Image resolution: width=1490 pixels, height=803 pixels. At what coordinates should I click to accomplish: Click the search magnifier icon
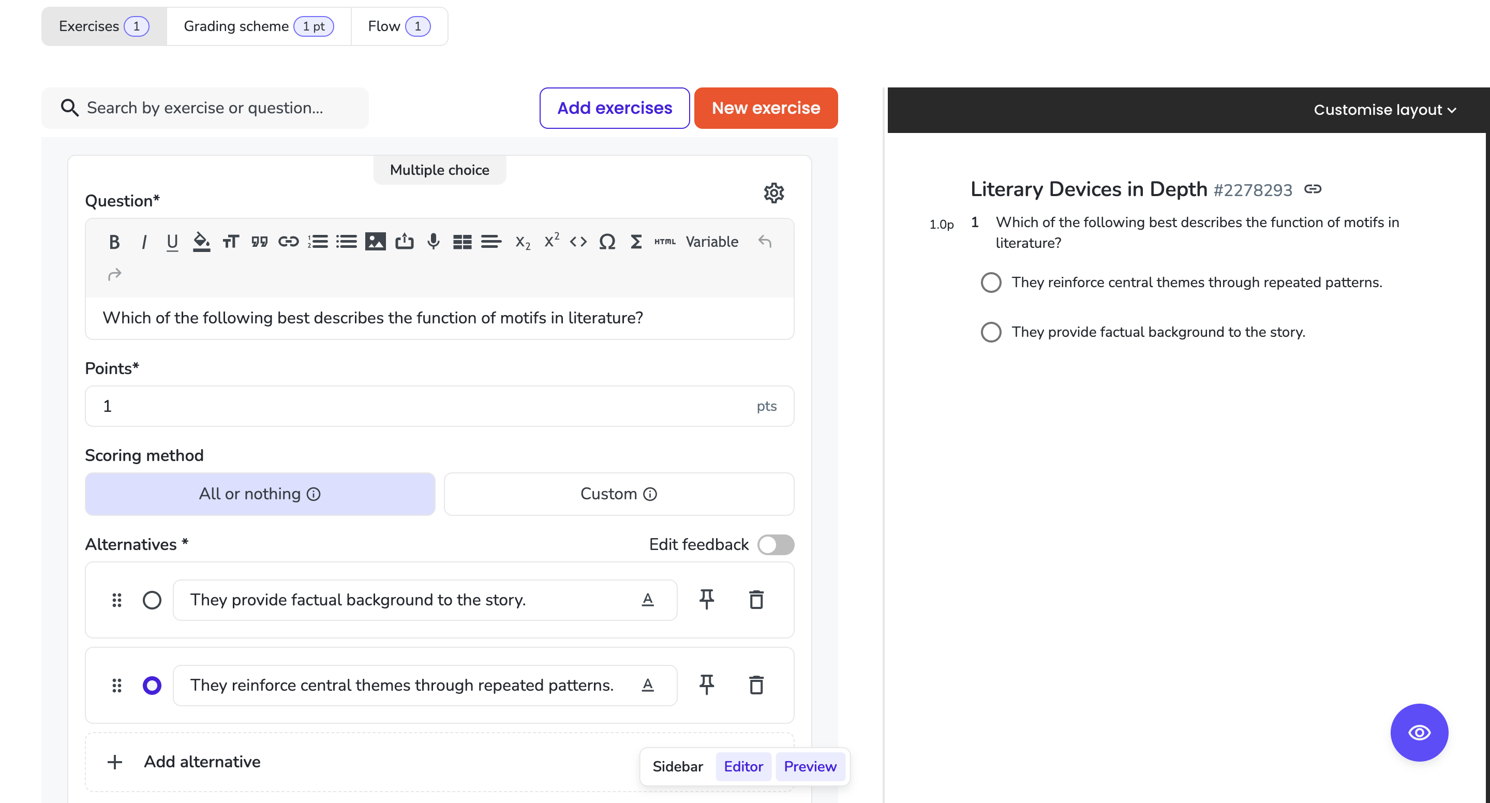69,108
